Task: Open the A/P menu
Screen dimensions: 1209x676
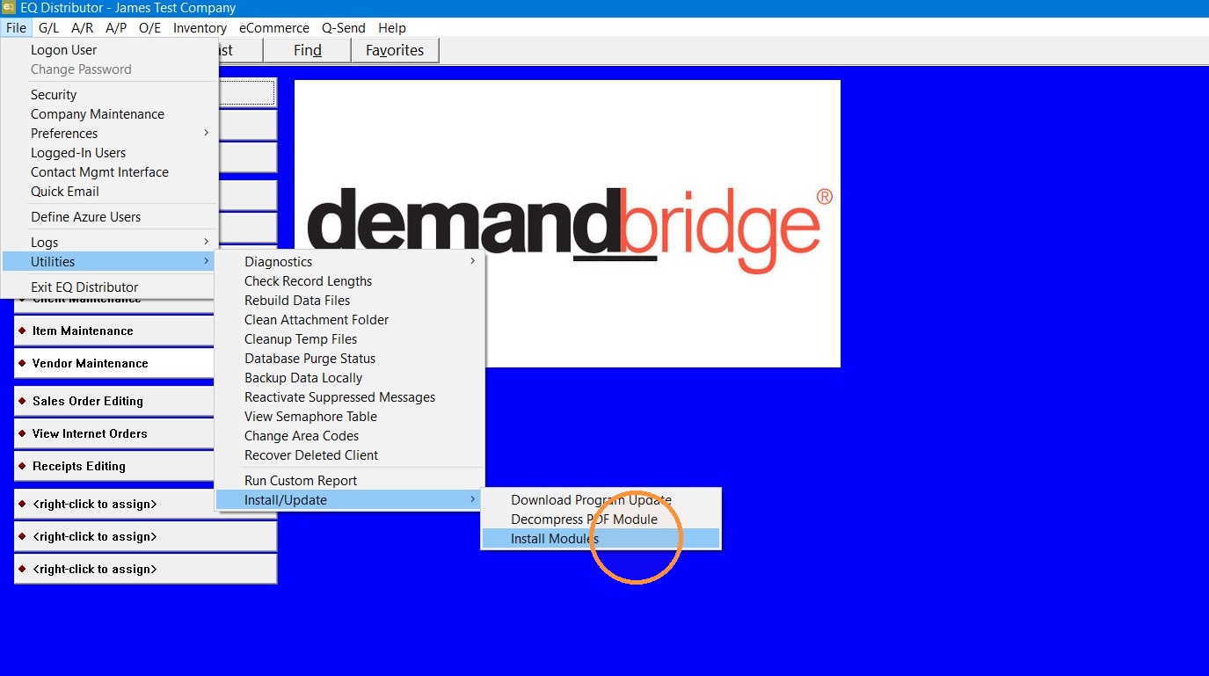Action: coord(116,28)
